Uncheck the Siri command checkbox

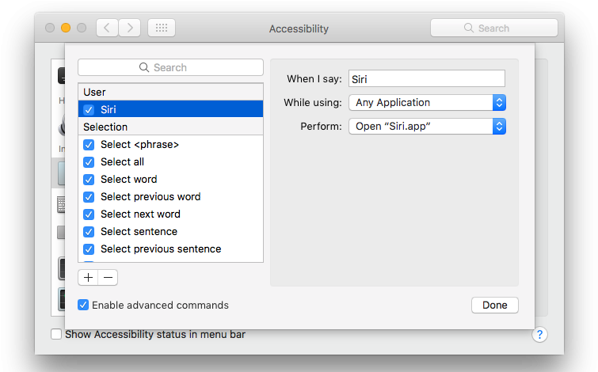pyautogui.click(x=89, y=110)
